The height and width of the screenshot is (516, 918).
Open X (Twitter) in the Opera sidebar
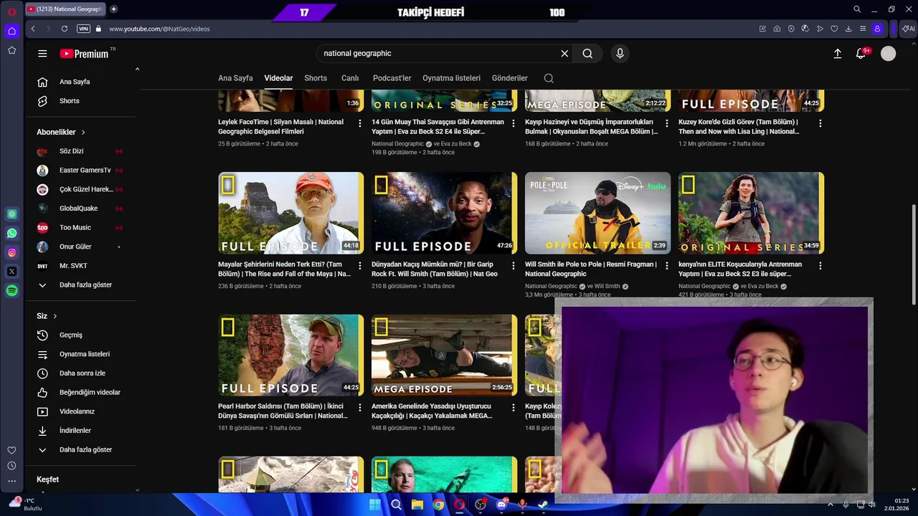[11, 272]
